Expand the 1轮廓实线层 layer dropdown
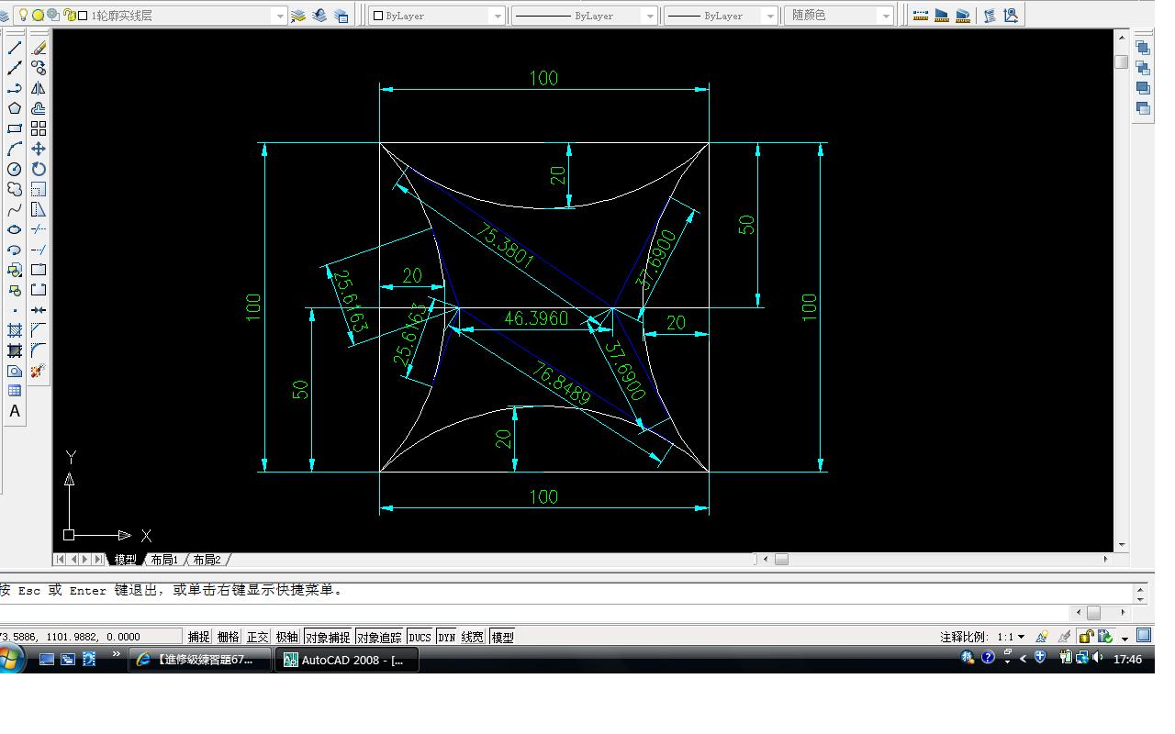Screen dimensions: 1175x734 click(280, 16)
